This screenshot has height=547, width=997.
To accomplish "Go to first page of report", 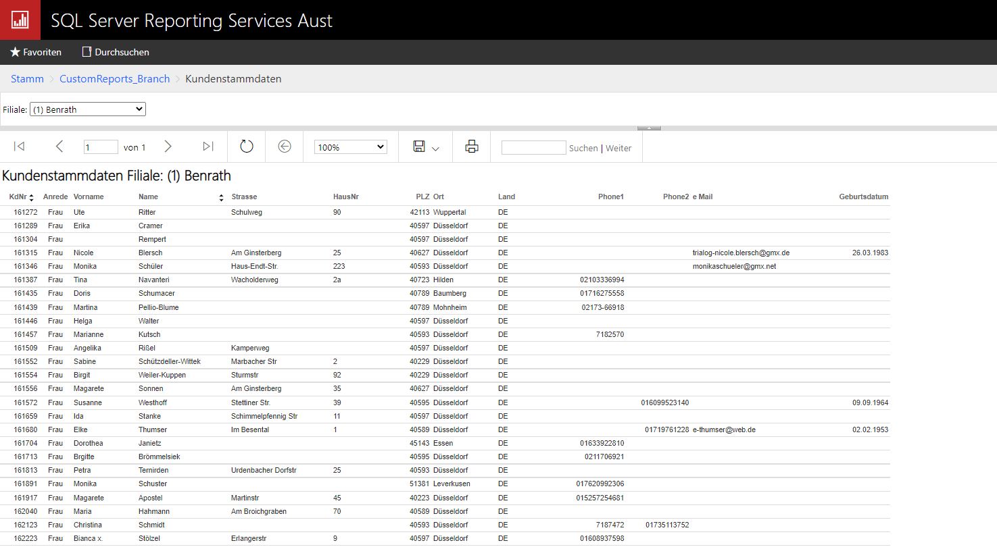I will 20,147.
